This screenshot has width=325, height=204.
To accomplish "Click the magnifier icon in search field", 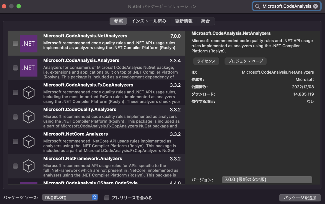I will click(x=258, y=6).
